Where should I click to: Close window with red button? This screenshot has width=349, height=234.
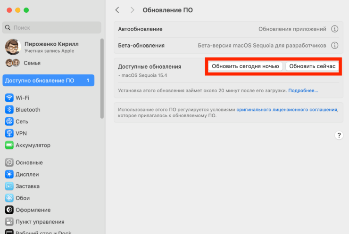pos(9,10)
